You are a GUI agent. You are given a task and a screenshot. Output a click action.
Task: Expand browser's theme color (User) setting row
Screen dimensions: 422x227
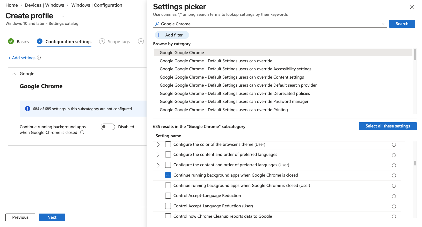click(x=158, y=145)
